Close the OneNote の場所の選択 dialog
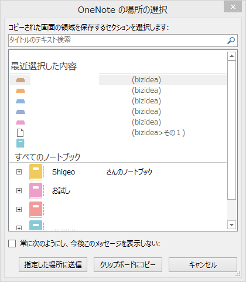This screenshot has height=282, width=246. point(233,7)
